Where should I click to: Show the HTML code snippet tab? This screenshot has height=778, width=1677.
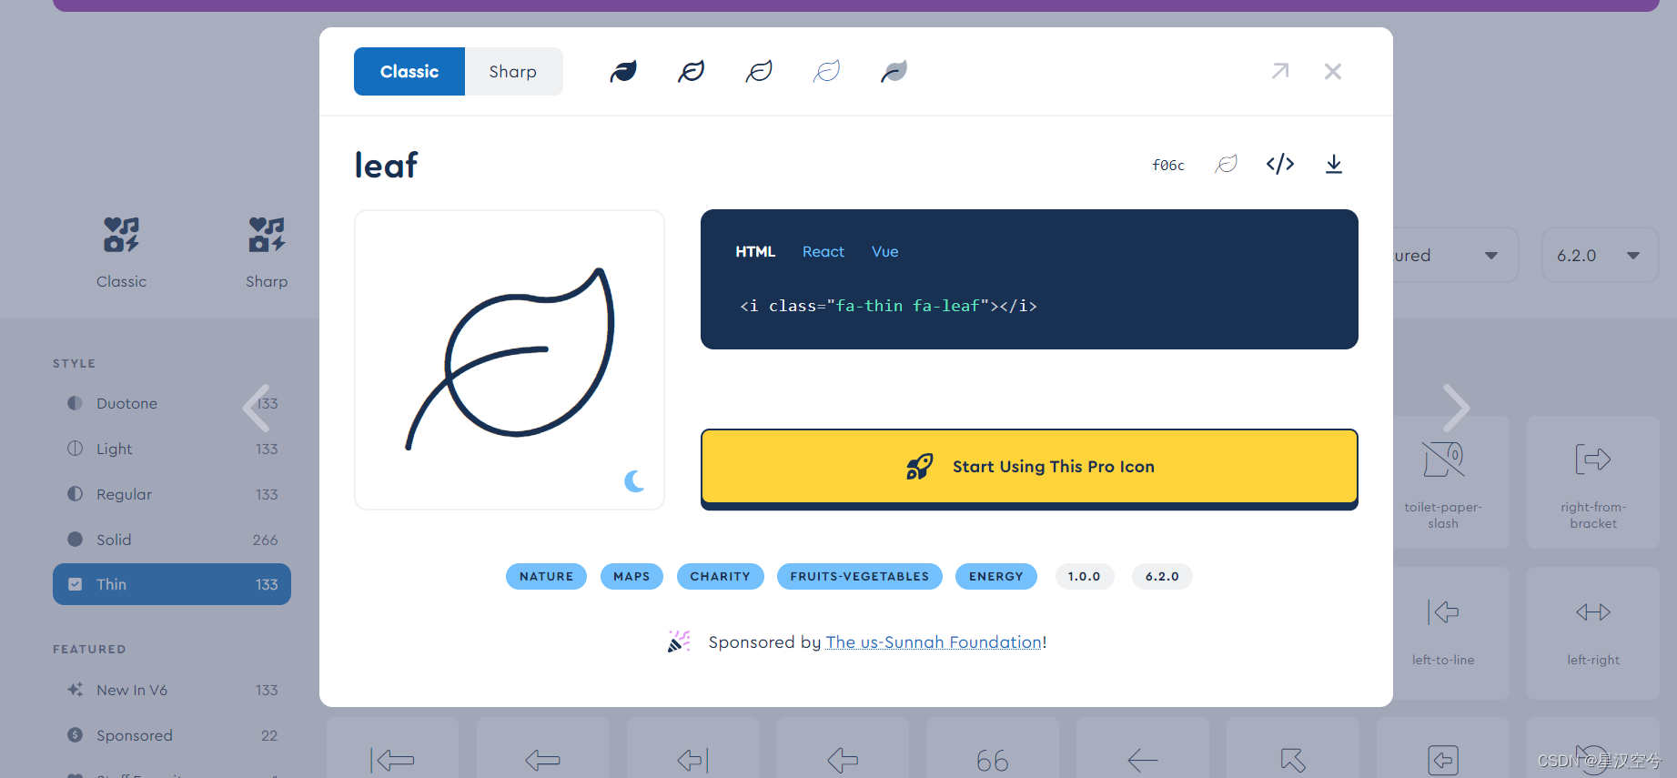pos(755,252)
